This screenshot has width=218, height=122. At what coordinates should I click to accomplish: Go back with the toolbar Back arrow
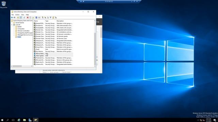(12, 17)
